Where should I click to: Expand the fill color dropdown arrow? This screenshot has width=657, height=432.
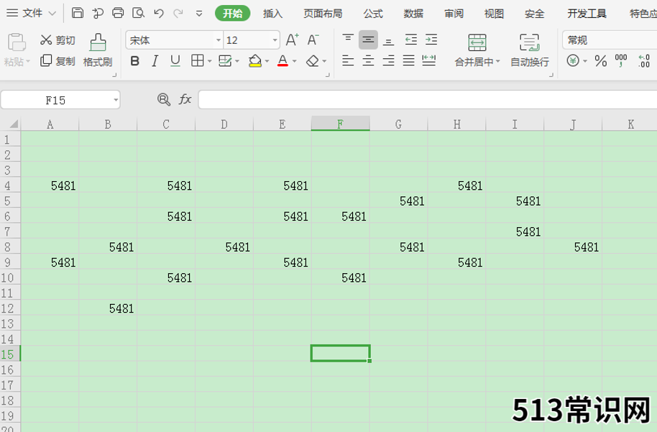(x=267, y=62)
